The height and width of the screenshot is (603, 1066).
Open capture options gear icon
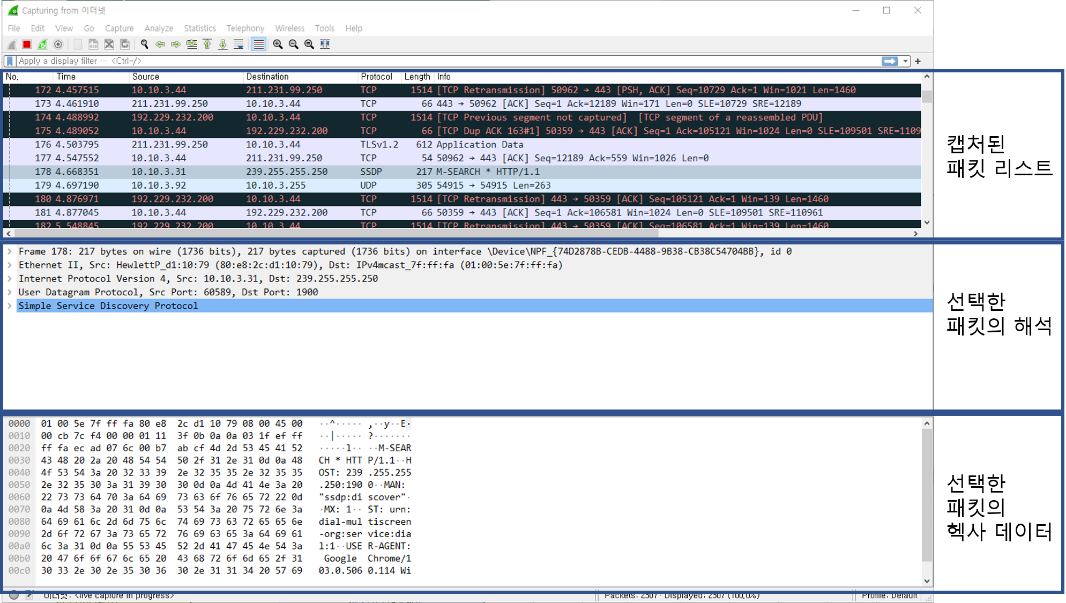tap(58, 44)
